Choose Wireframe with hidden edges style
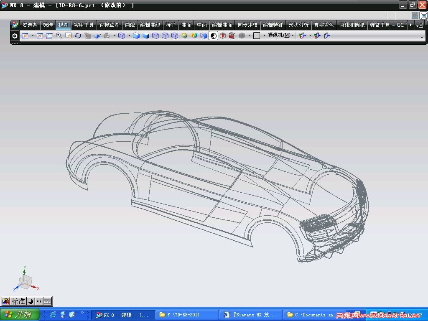The width and height of the screenshot is (428, 321). click(165, 36)
